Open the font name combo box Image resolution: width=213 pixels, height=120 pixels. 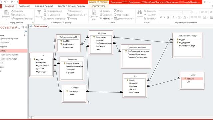coord(170,12)
